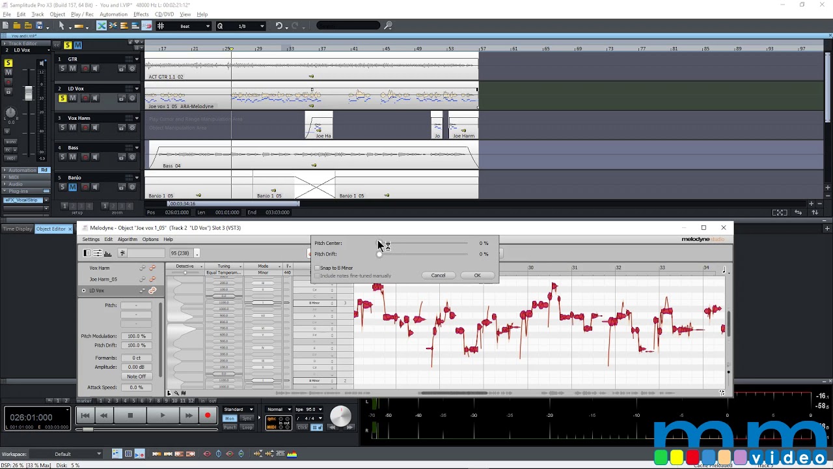Click the Mon monitoring button in transport
Viewport: 833px width, 469px height.
[x=230, y=418]
